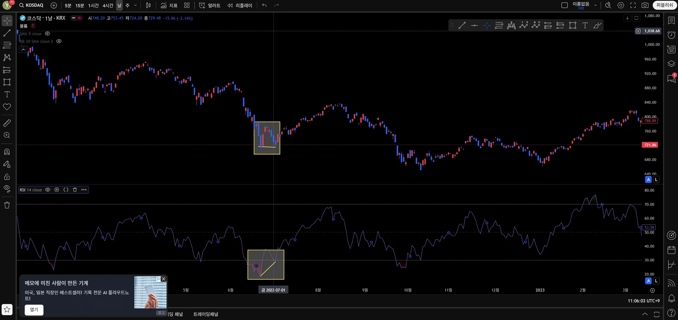Image resolution: width=678 pixels, height=320 pixels.
Task: Open the 트레이딩패널 tab
Action: [206, 314]
